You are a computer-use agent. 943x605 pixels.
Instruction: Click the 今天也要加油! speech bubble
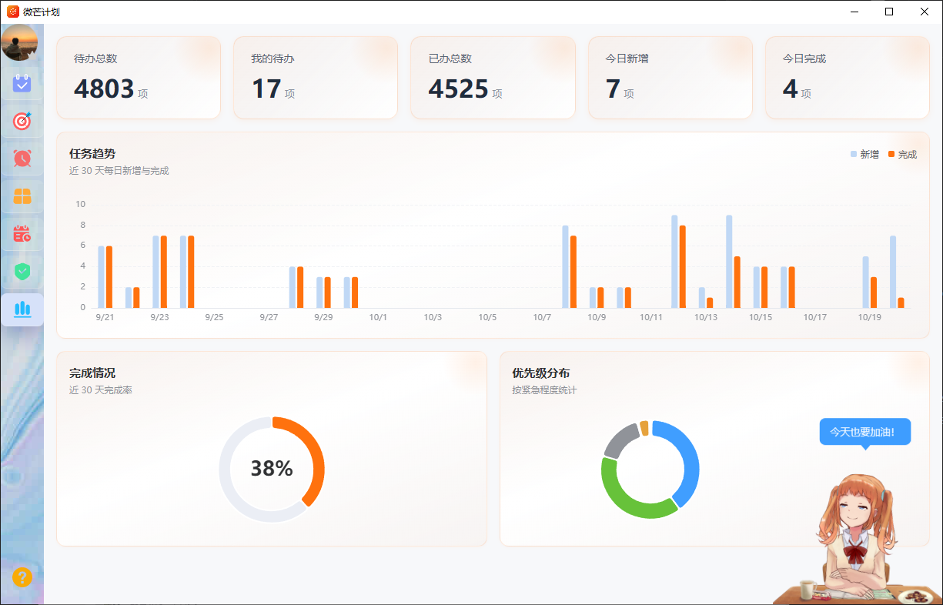(x=865, y=432)
